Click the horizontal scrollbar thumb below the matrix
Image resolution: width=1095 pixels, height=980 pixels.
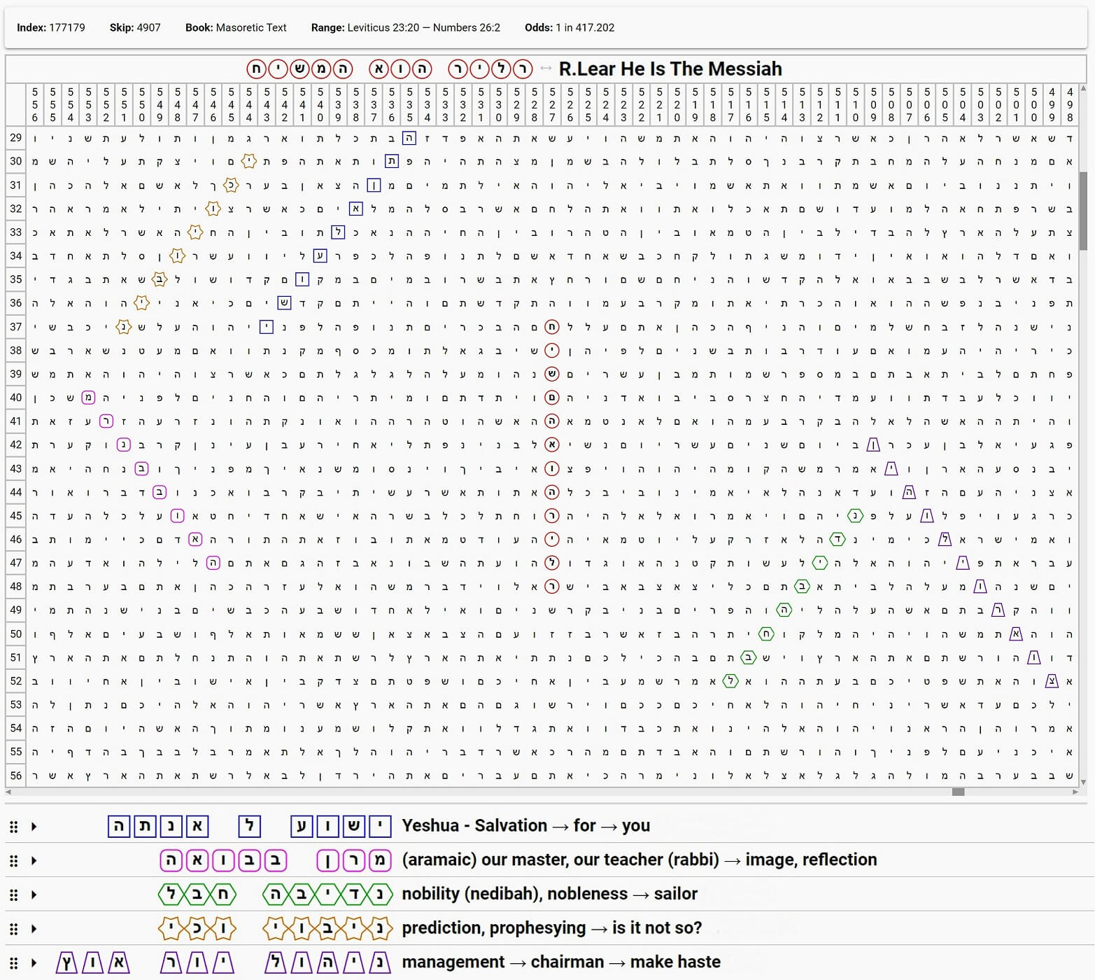pyautogui.click(x=958, y=792)
